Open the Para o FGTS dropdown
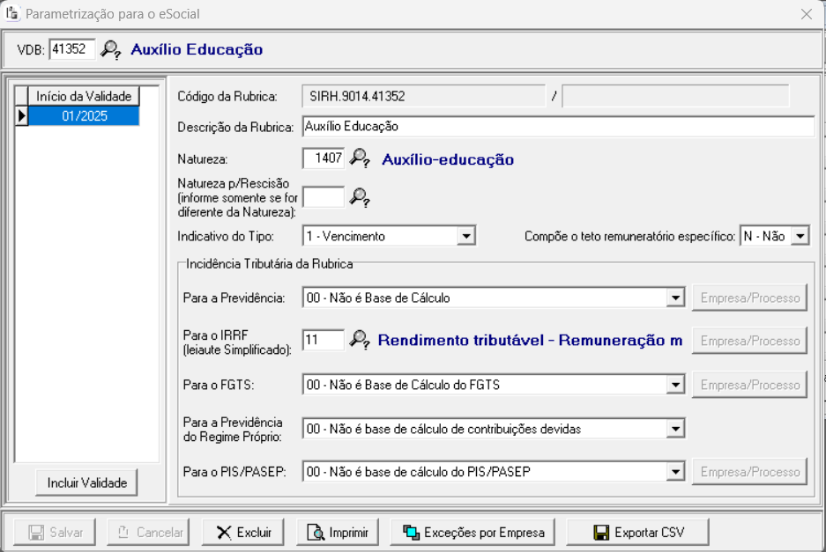Viewport: 826px width, 552px height. tap(675, 385)
